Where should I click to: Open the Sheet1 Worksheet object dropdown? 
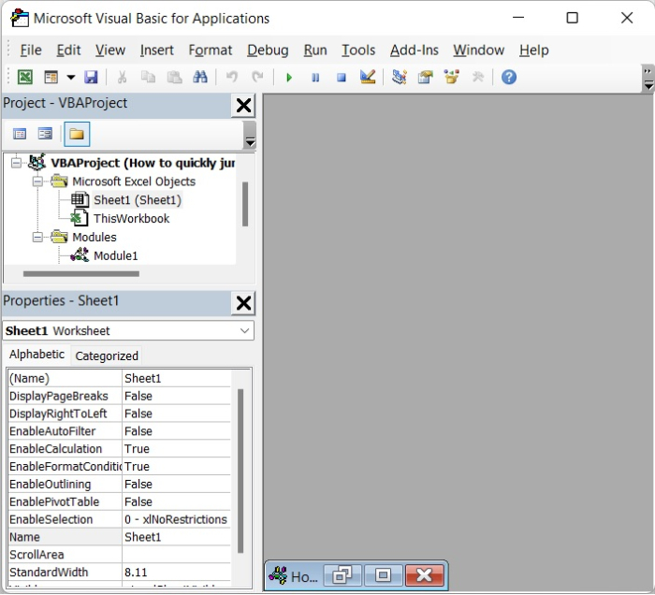(245, 331)
